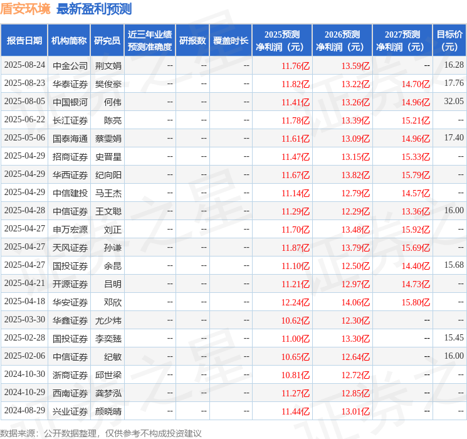
Task: Click the 近三年业绩预测准确度 header
Action: (x=150, y=41)
